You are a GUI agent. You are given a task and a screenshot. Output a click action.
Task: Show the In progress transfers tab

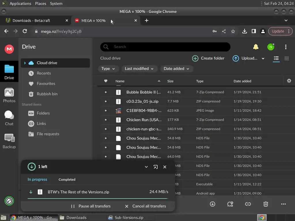coord(37,180)
